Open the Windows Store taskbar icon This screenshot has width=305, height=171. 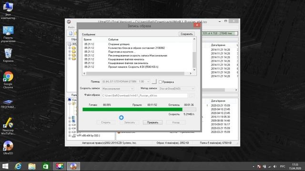coord(46,166)
